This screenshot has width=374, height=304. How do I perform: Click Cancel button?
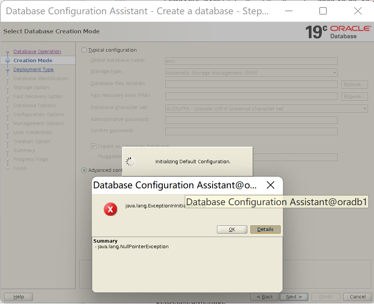[358, 297]
